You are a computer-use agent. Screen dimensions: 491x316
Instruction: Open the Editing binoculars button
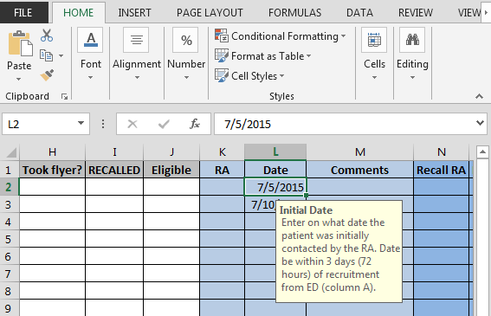[x=412, y=40]
